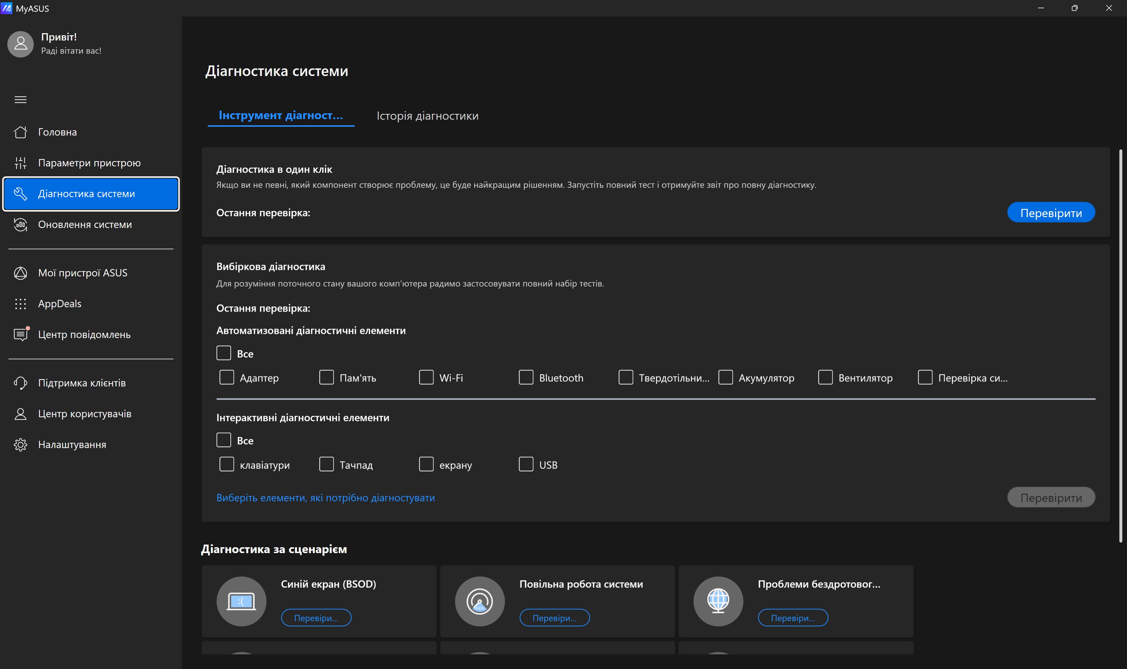Run check for Синій екран (BSOD)
The width and height of the screenshot is (1127, 669).
pos(316,618)
